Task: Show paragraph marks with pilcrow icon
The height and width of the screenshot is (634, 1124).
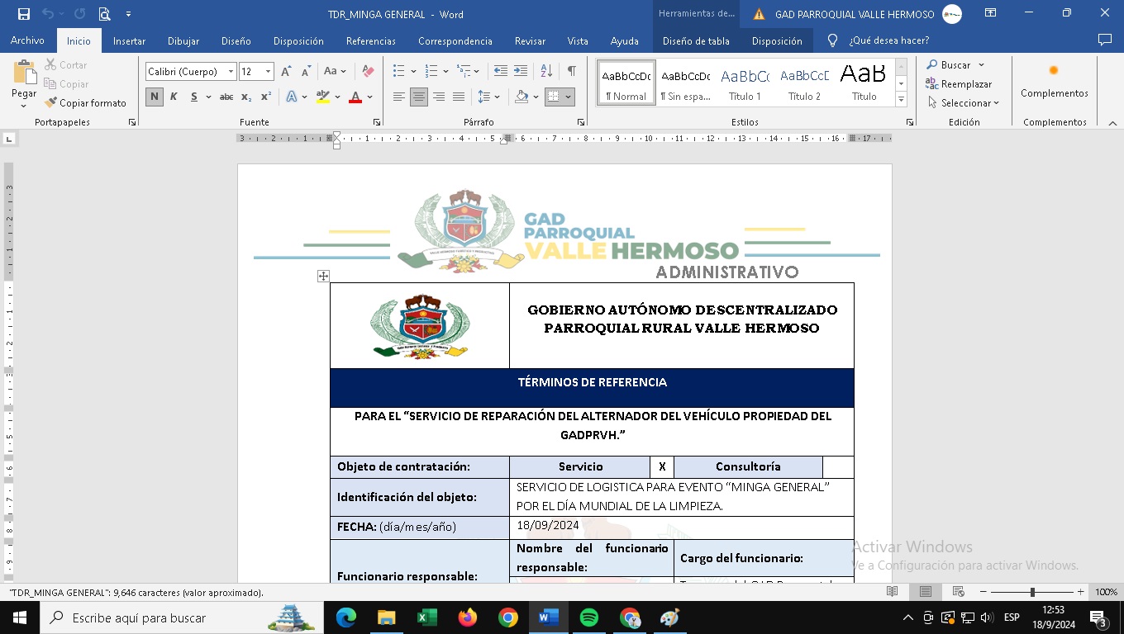Action: (571, 72)
